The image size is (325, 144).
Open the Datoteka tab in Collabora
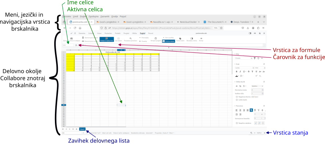click(82, 33)
